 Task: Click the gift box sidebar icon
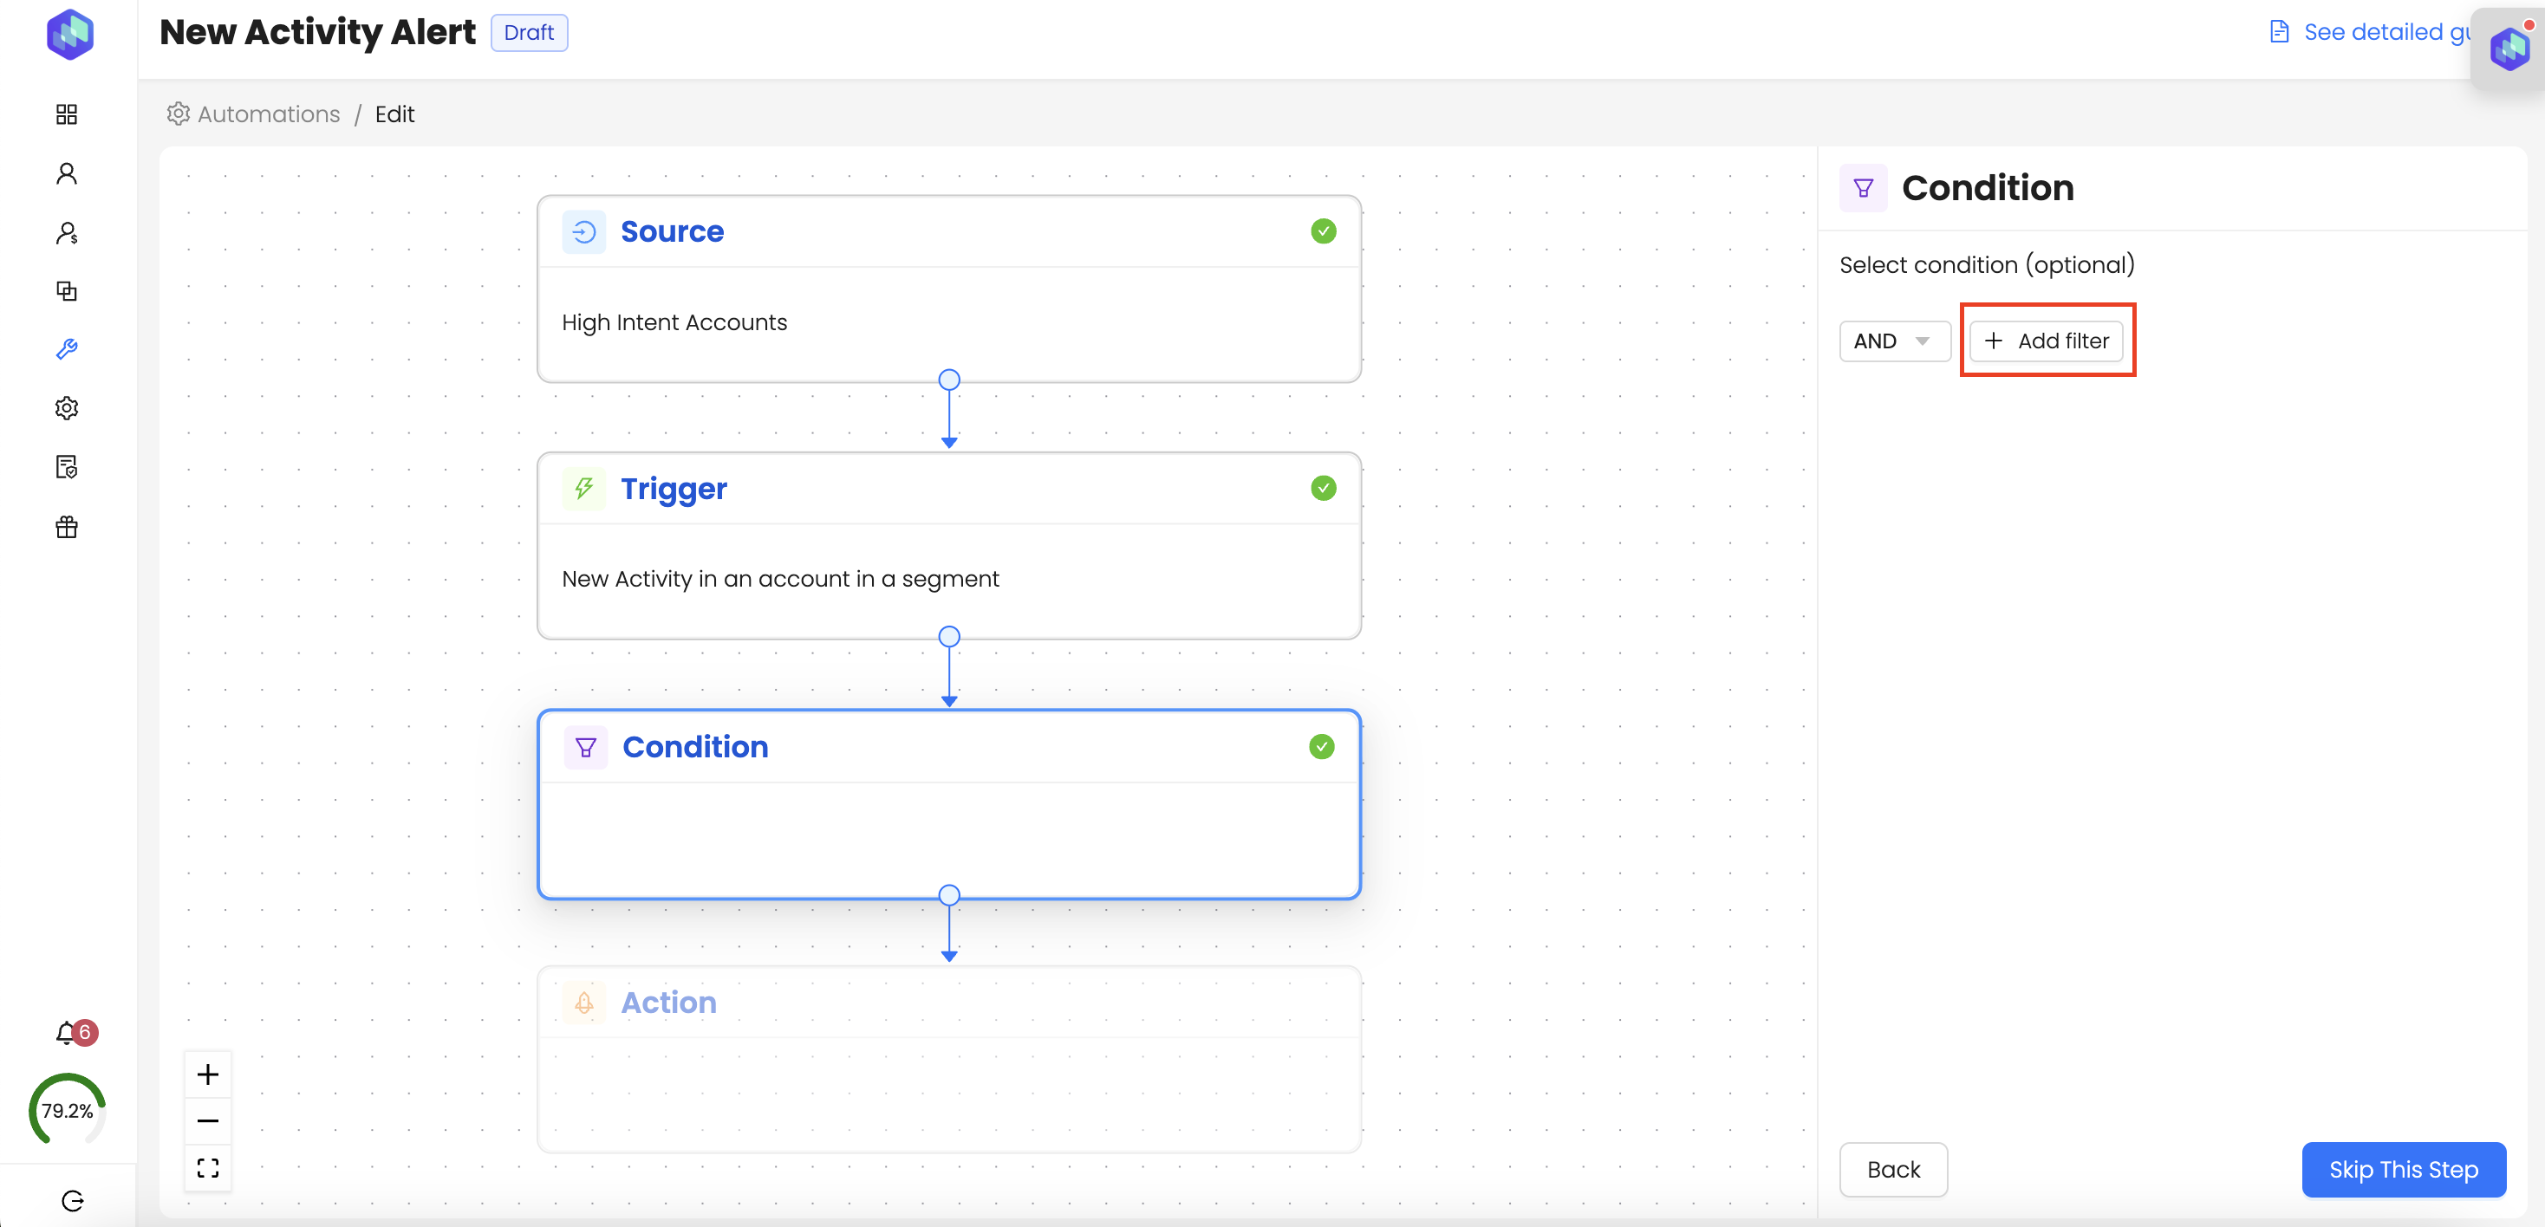click(66, 527)
